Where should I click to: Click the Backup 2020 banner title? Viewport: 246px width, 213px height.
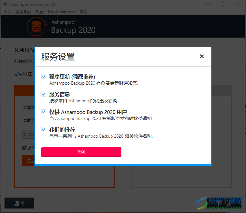pos(73,30)
